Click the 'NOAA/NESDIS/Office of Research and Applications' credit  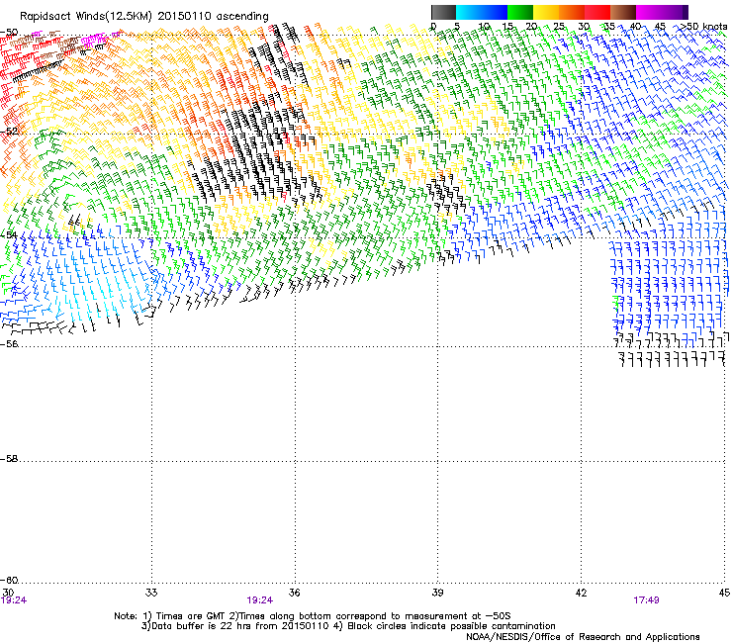pos(583,637)
